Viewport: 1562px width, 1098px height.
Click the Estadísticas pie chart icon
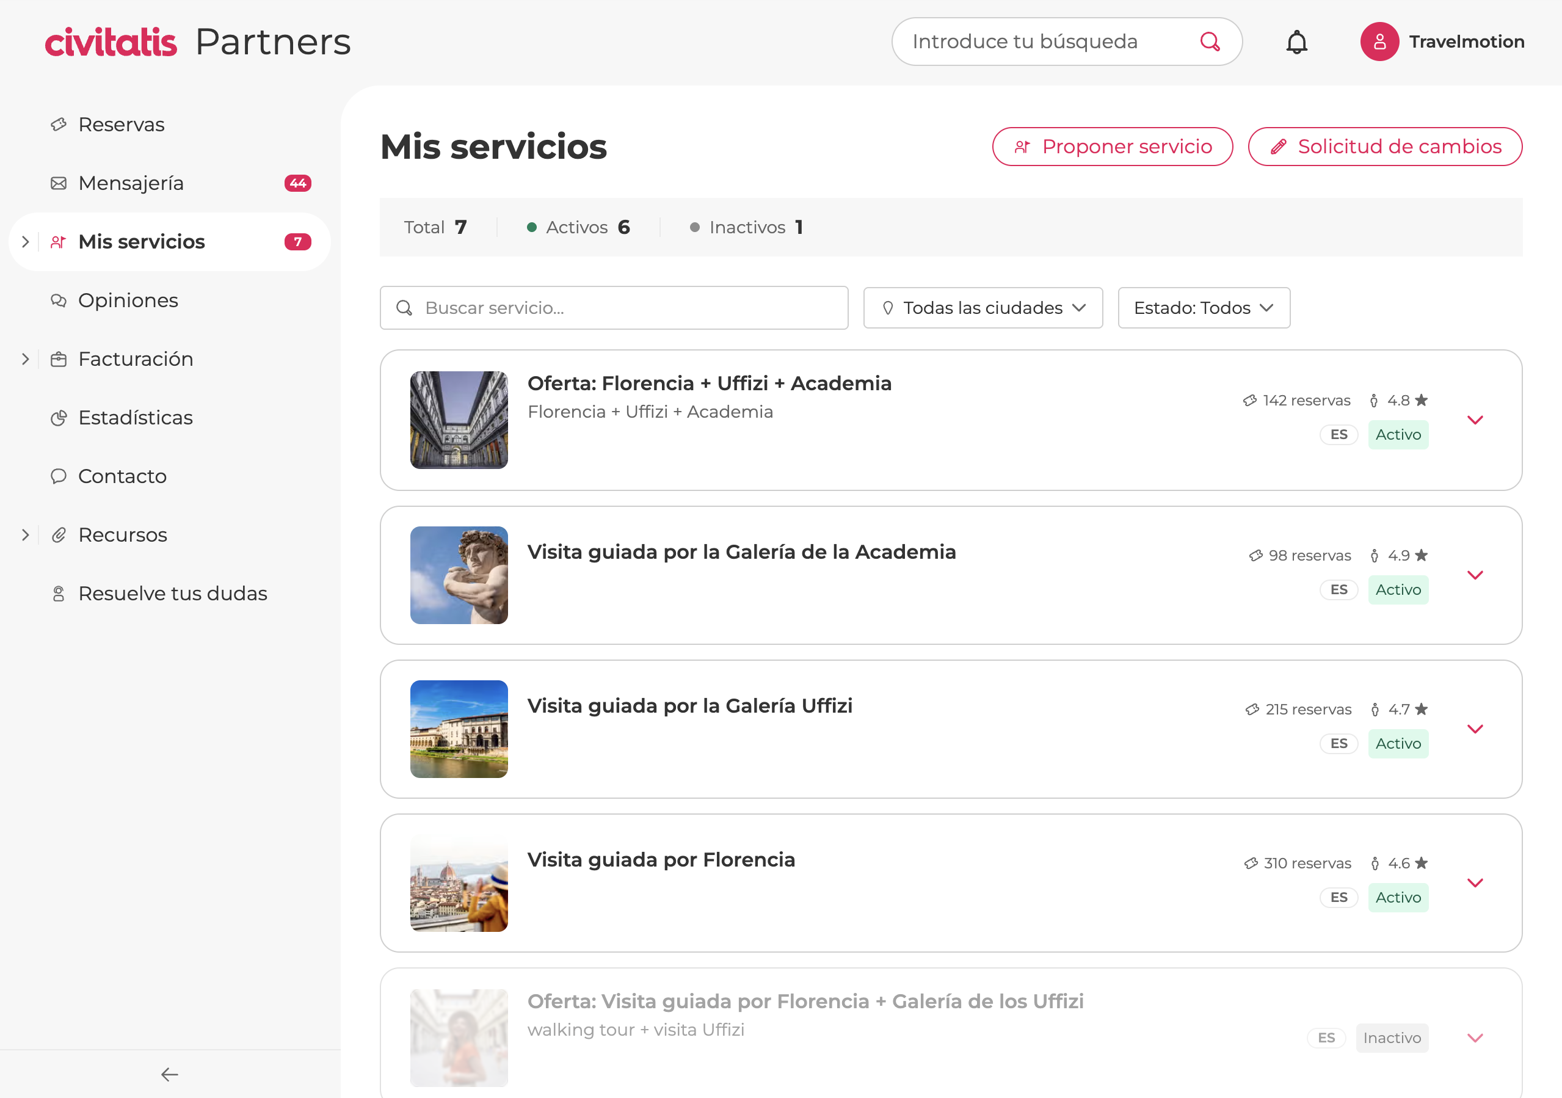[59, 418]
